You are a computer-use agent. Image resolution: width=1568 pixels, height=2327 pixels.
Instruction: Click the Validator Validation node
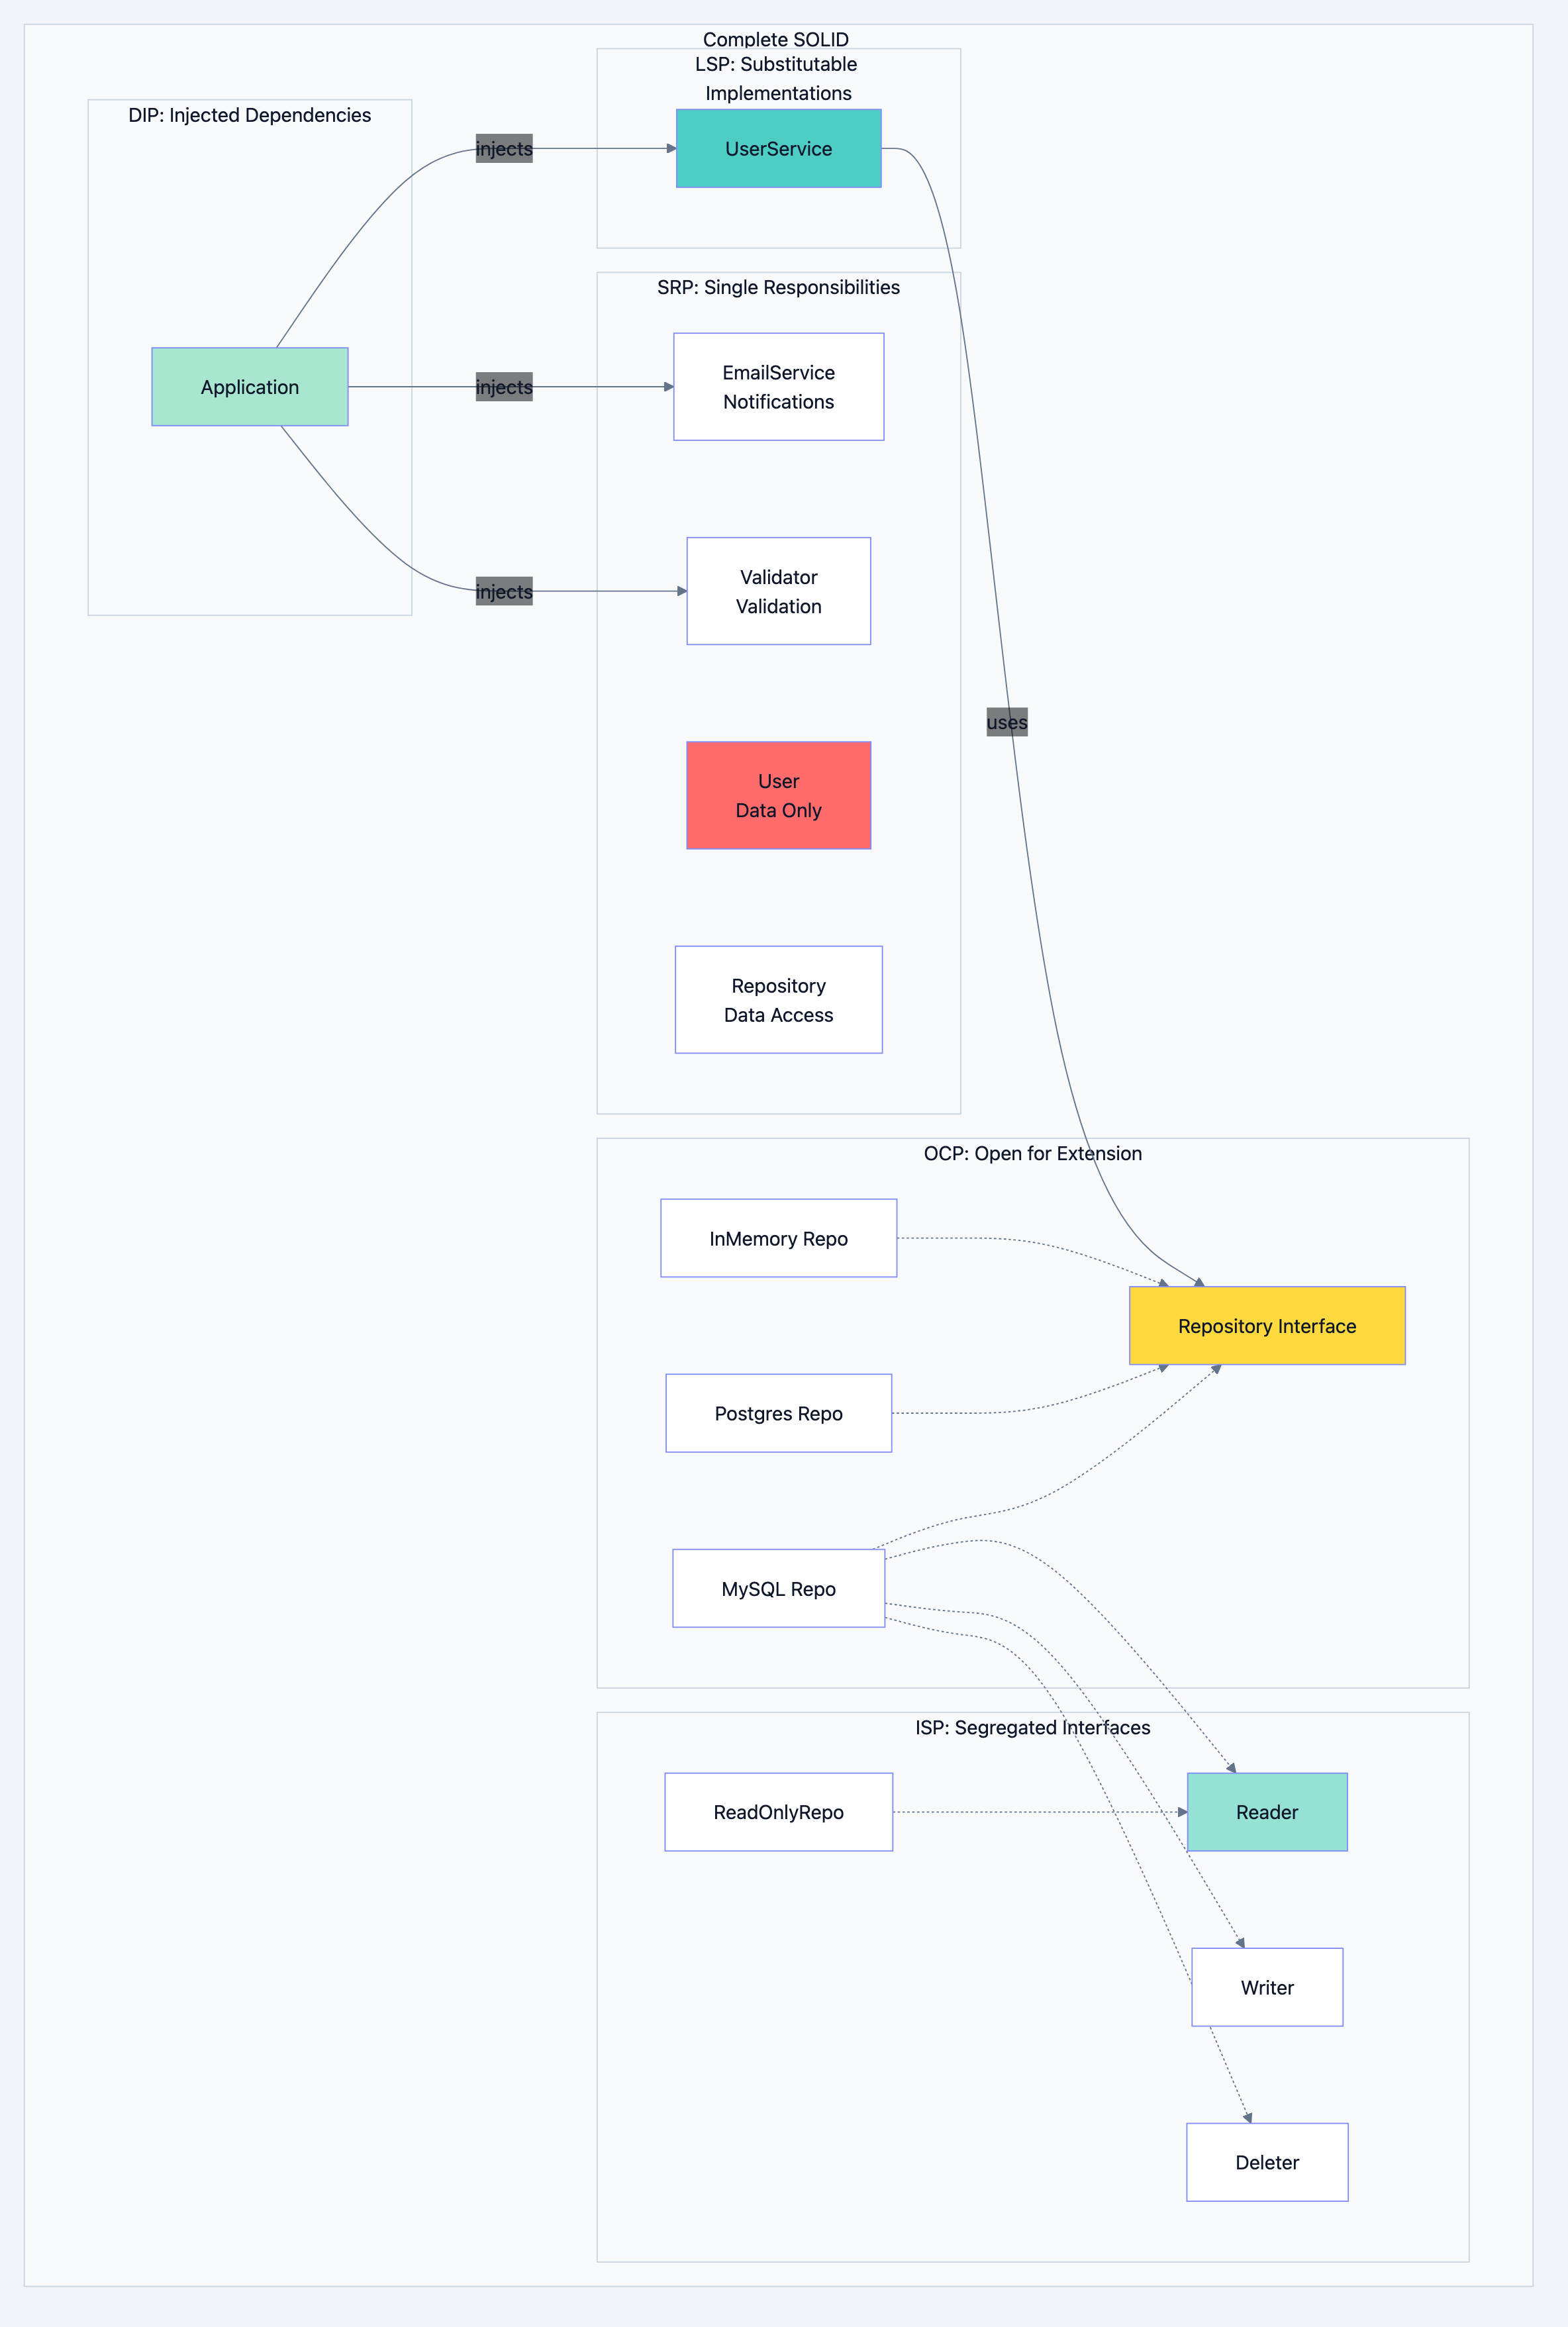(x=778, y=590)
